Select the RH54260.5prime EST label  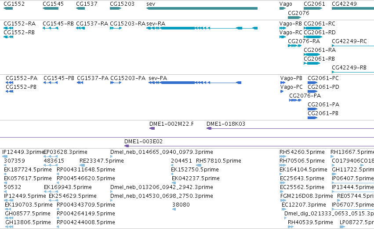[x=302, y=152]
